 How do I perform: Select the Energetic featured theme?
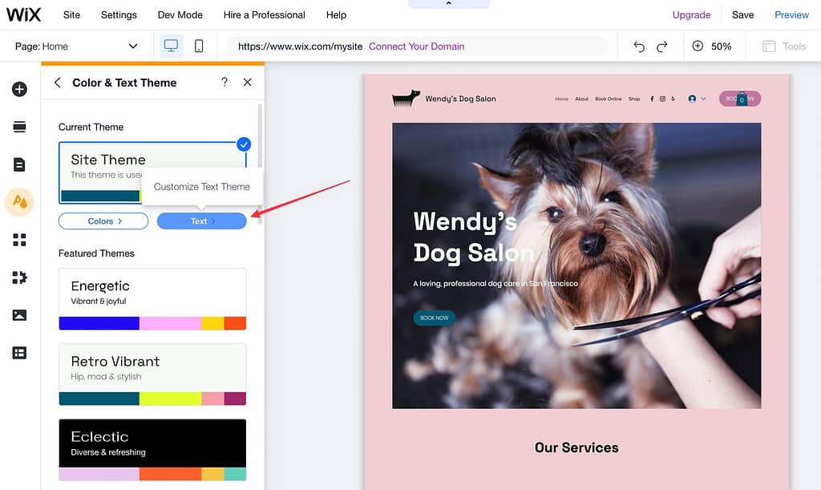(x=152, y=299)
